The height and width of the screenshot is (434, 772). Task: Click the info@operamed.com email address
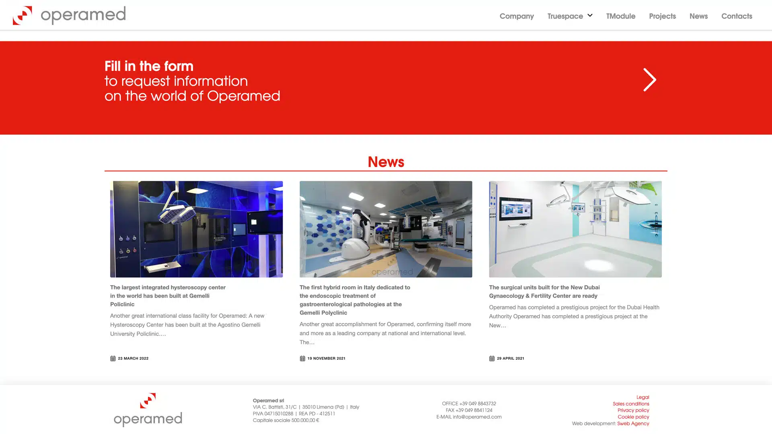click(x=477, y=417)
